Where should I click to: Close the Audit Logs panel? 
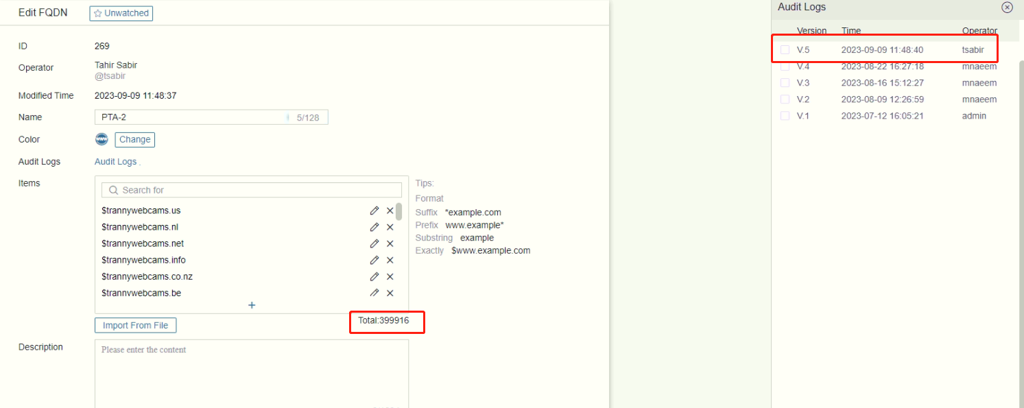1007,8
